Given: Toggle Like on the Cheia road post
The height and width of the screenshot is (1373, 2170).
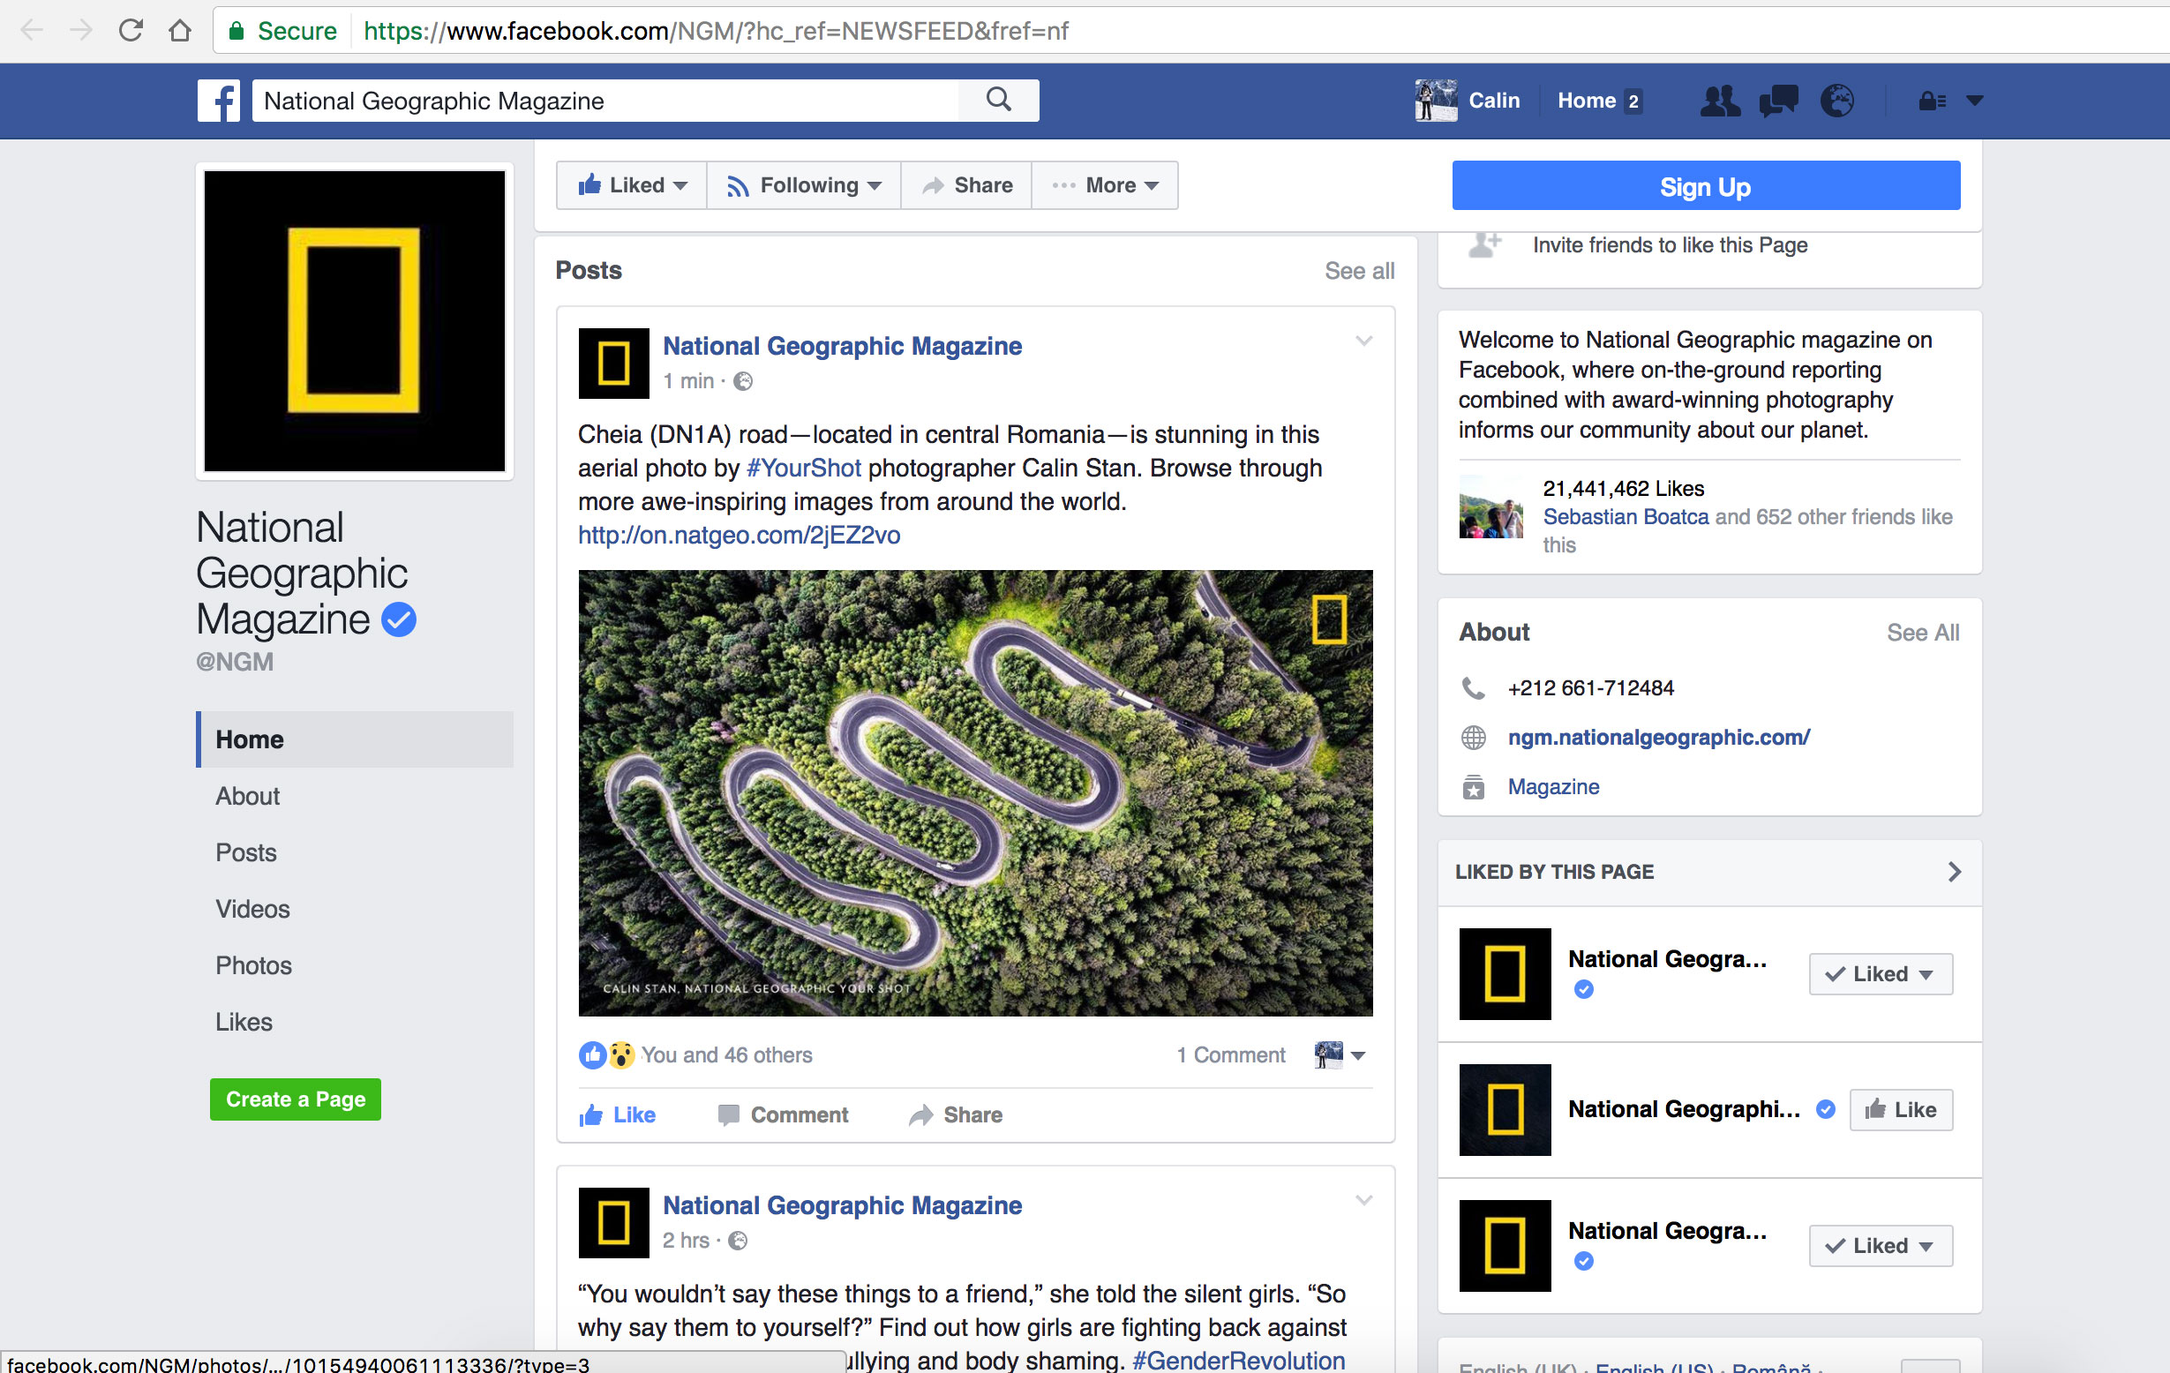Looking at the screenshot, I should (618, 1115).
